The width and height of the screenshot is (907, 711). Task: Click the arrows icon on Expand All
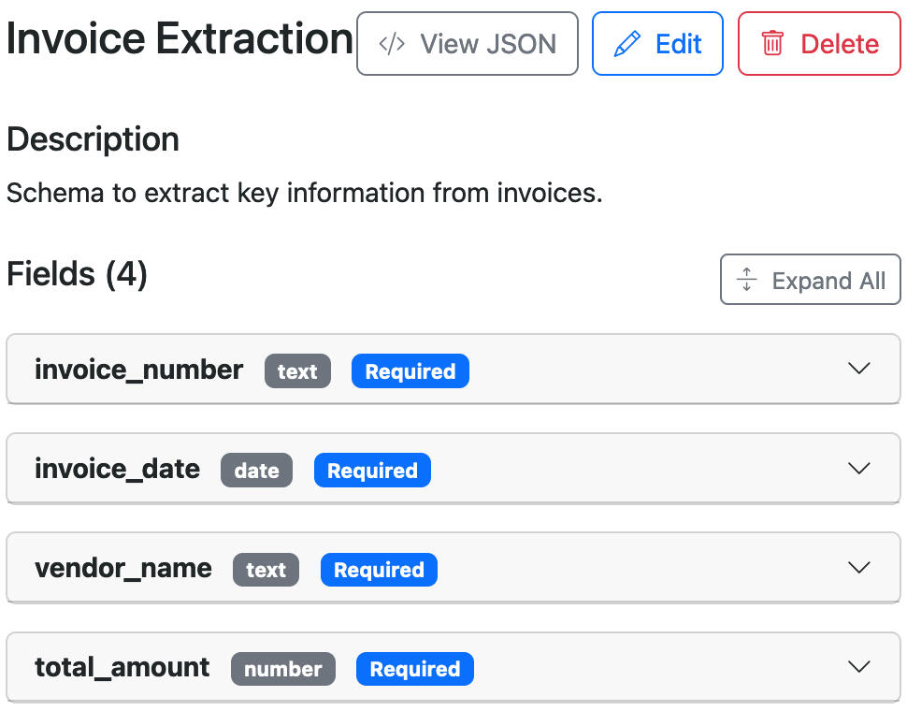tap(747, 281)
